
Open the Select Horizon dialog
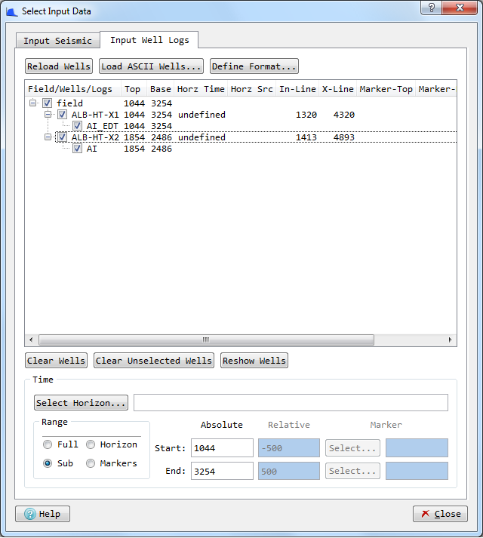[81, 403]
